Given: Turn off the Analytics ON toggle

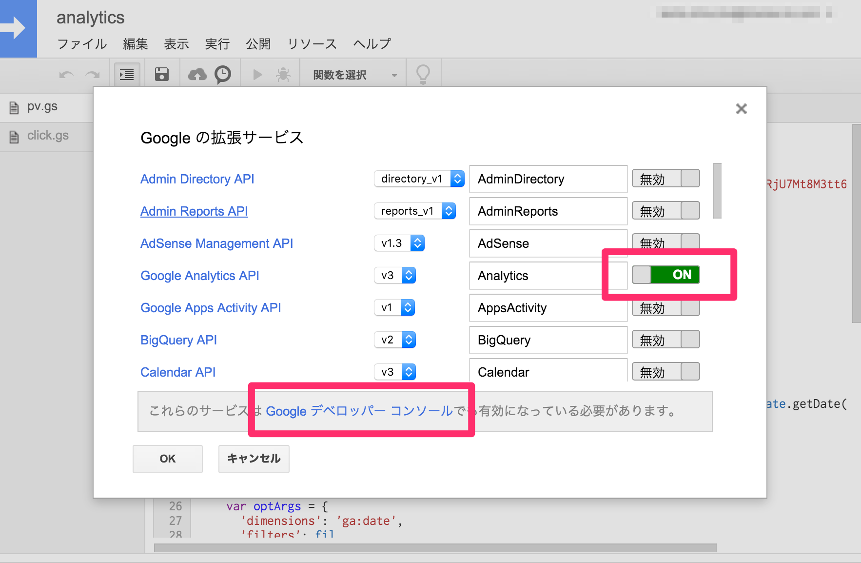Looking at the screenshot, I should (x=665, y=275).
